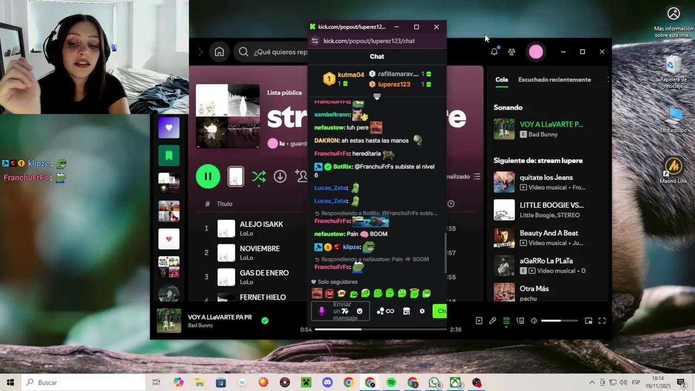Toggle the queue button in player bar

(x=506, y=320)
